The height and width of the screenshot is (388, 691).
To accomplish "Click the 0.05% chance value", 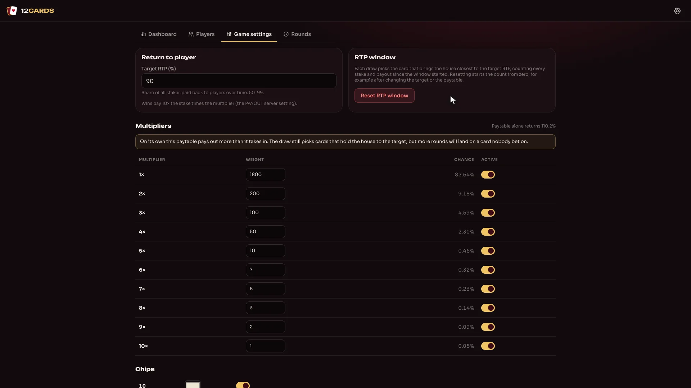I will coord(466,346).
